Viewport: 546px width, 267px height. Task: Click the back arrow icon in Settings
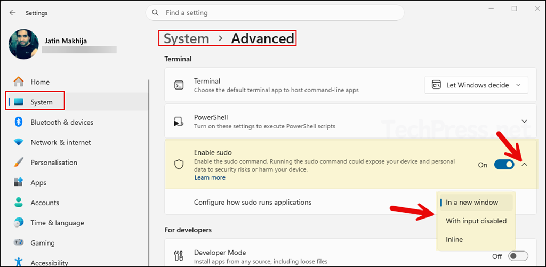coord(12,13)
